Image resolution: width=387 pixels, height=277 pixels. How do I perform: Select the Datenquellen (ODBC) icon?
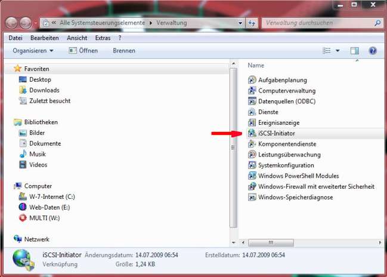coord(252,101)
